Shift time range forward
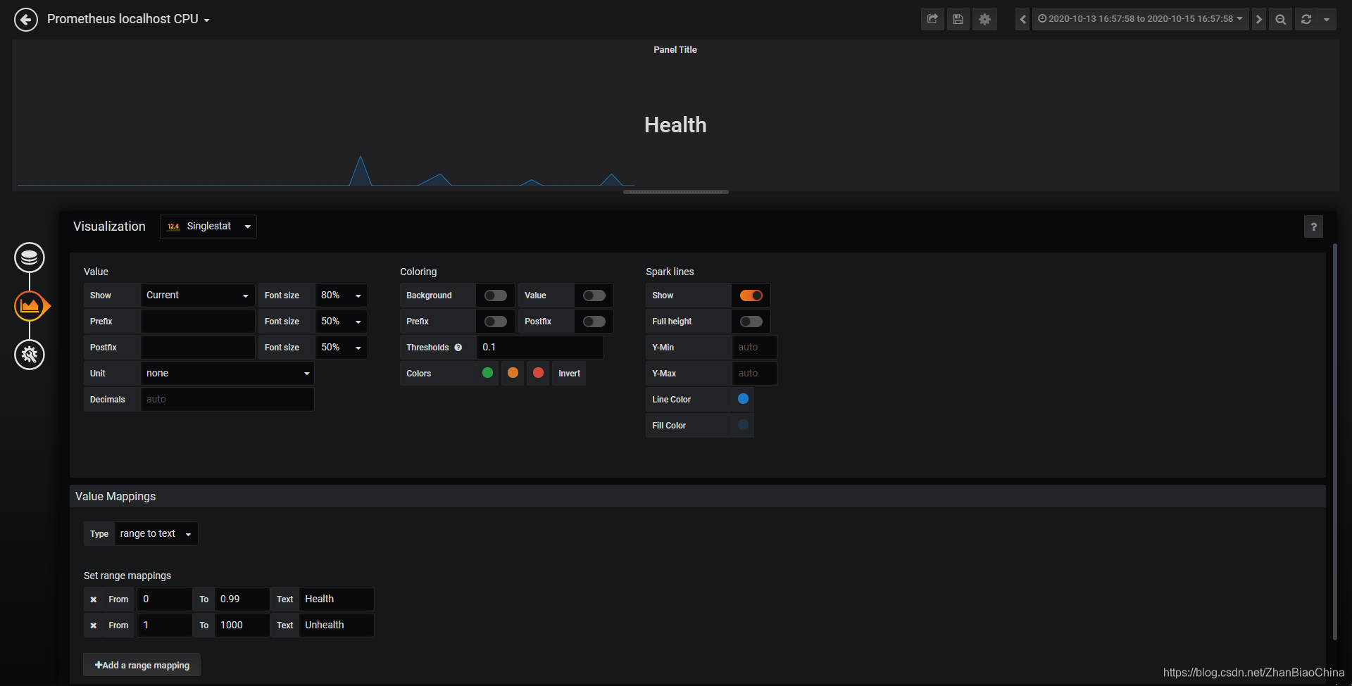 pos(1259,19)
